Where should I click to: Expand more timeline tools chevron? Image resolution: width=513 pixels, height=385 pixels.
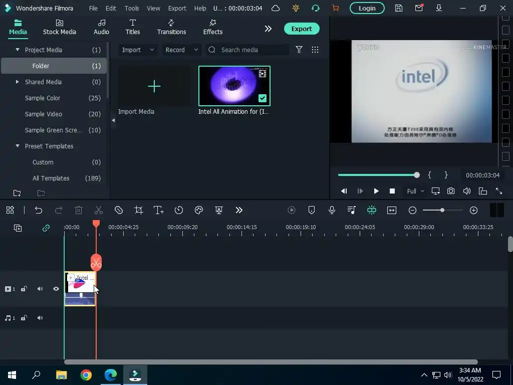(x=239, y=210)
